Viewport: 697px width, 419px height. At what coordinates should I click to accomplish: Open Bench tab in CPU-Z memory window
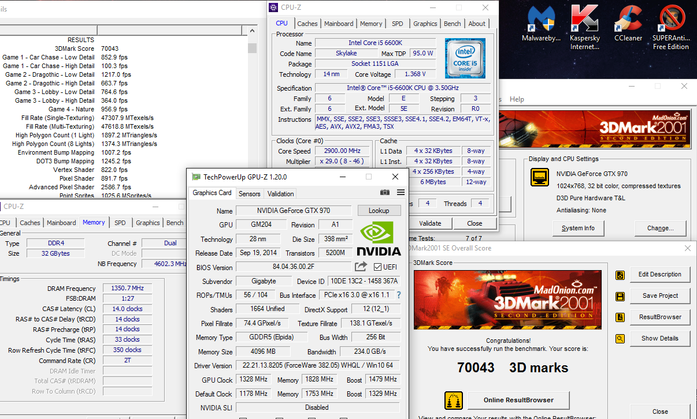point(175,223)
